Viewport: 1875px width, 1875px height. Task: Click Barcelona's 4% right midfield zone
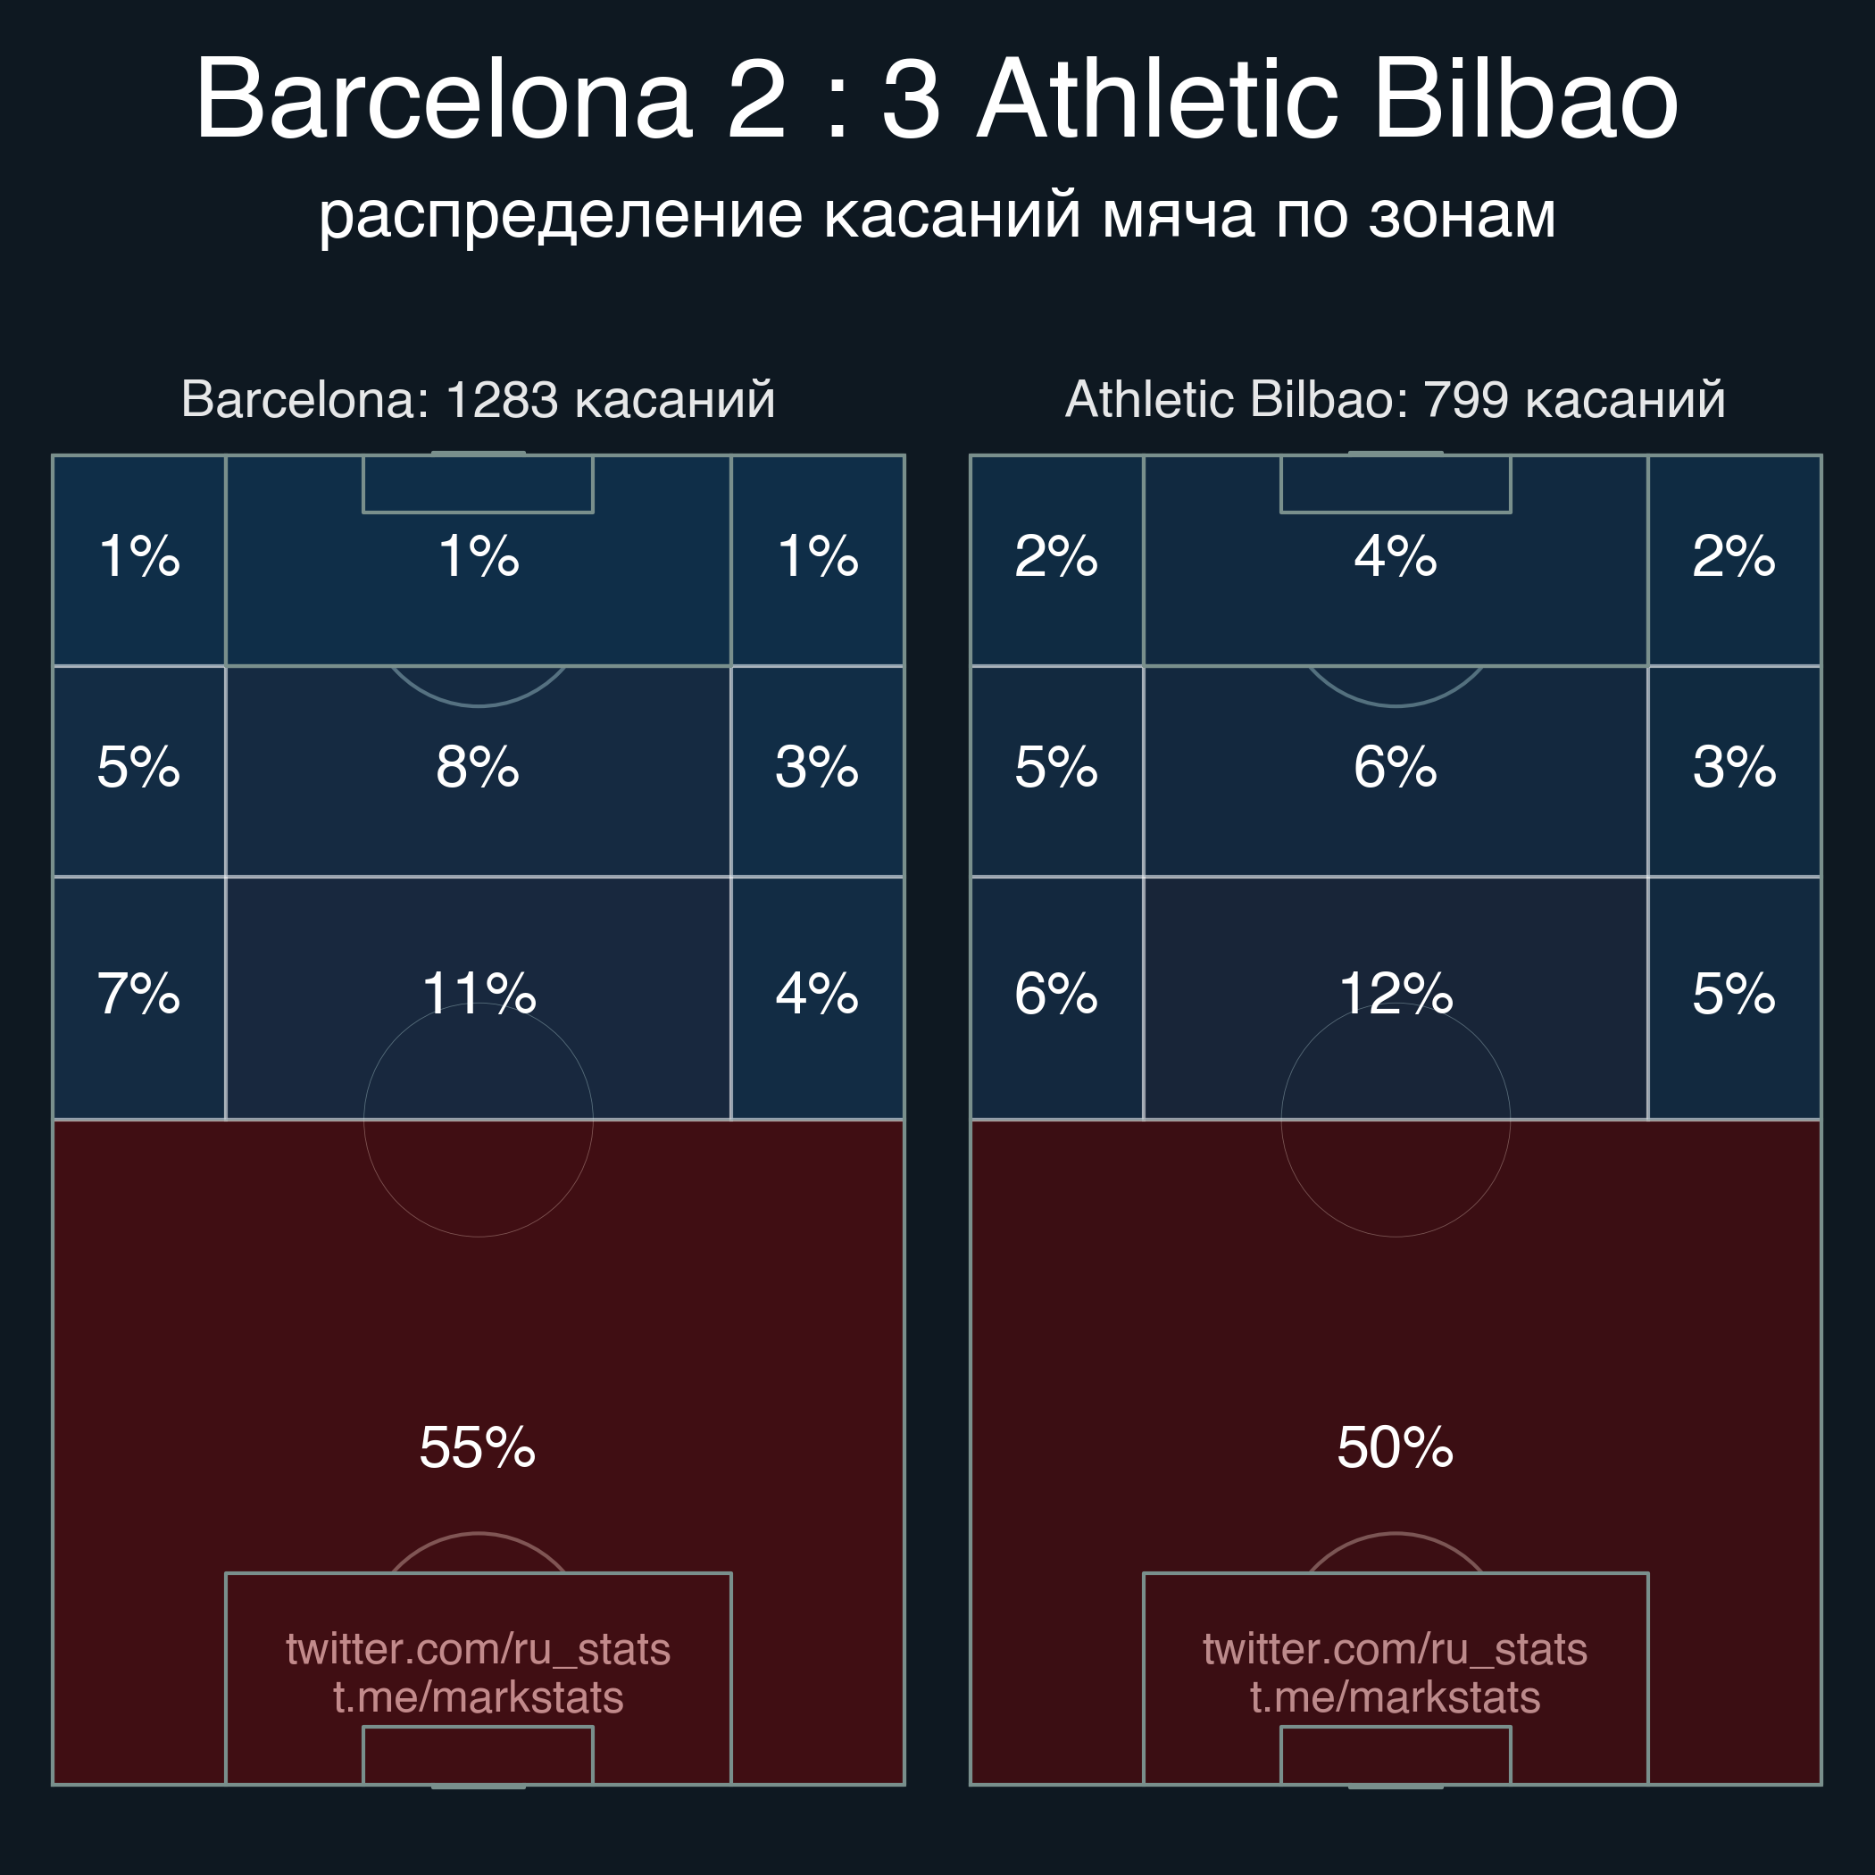click(x=816, y=994)
